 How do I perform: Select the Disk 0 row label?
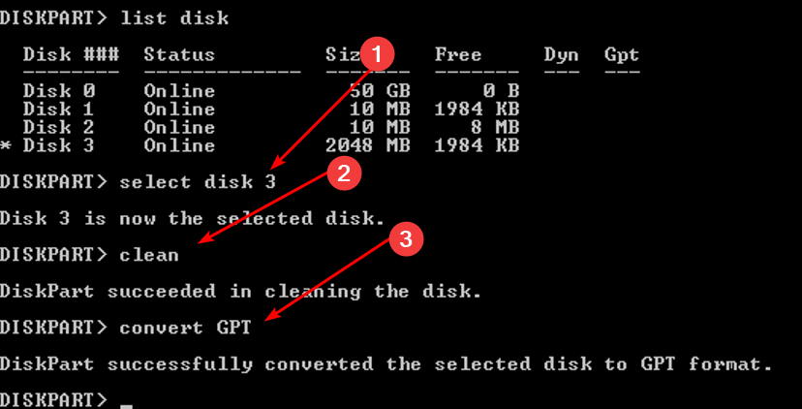click(59, 90)
